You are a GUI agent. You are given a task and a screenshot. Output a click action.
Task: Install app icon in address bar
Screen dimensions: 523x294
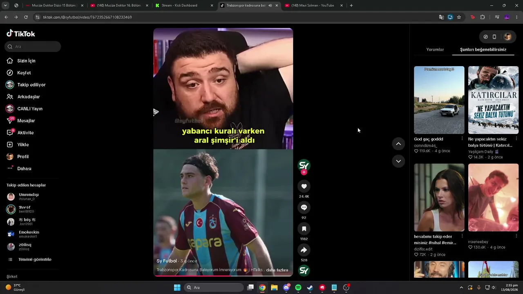[450, 17]
